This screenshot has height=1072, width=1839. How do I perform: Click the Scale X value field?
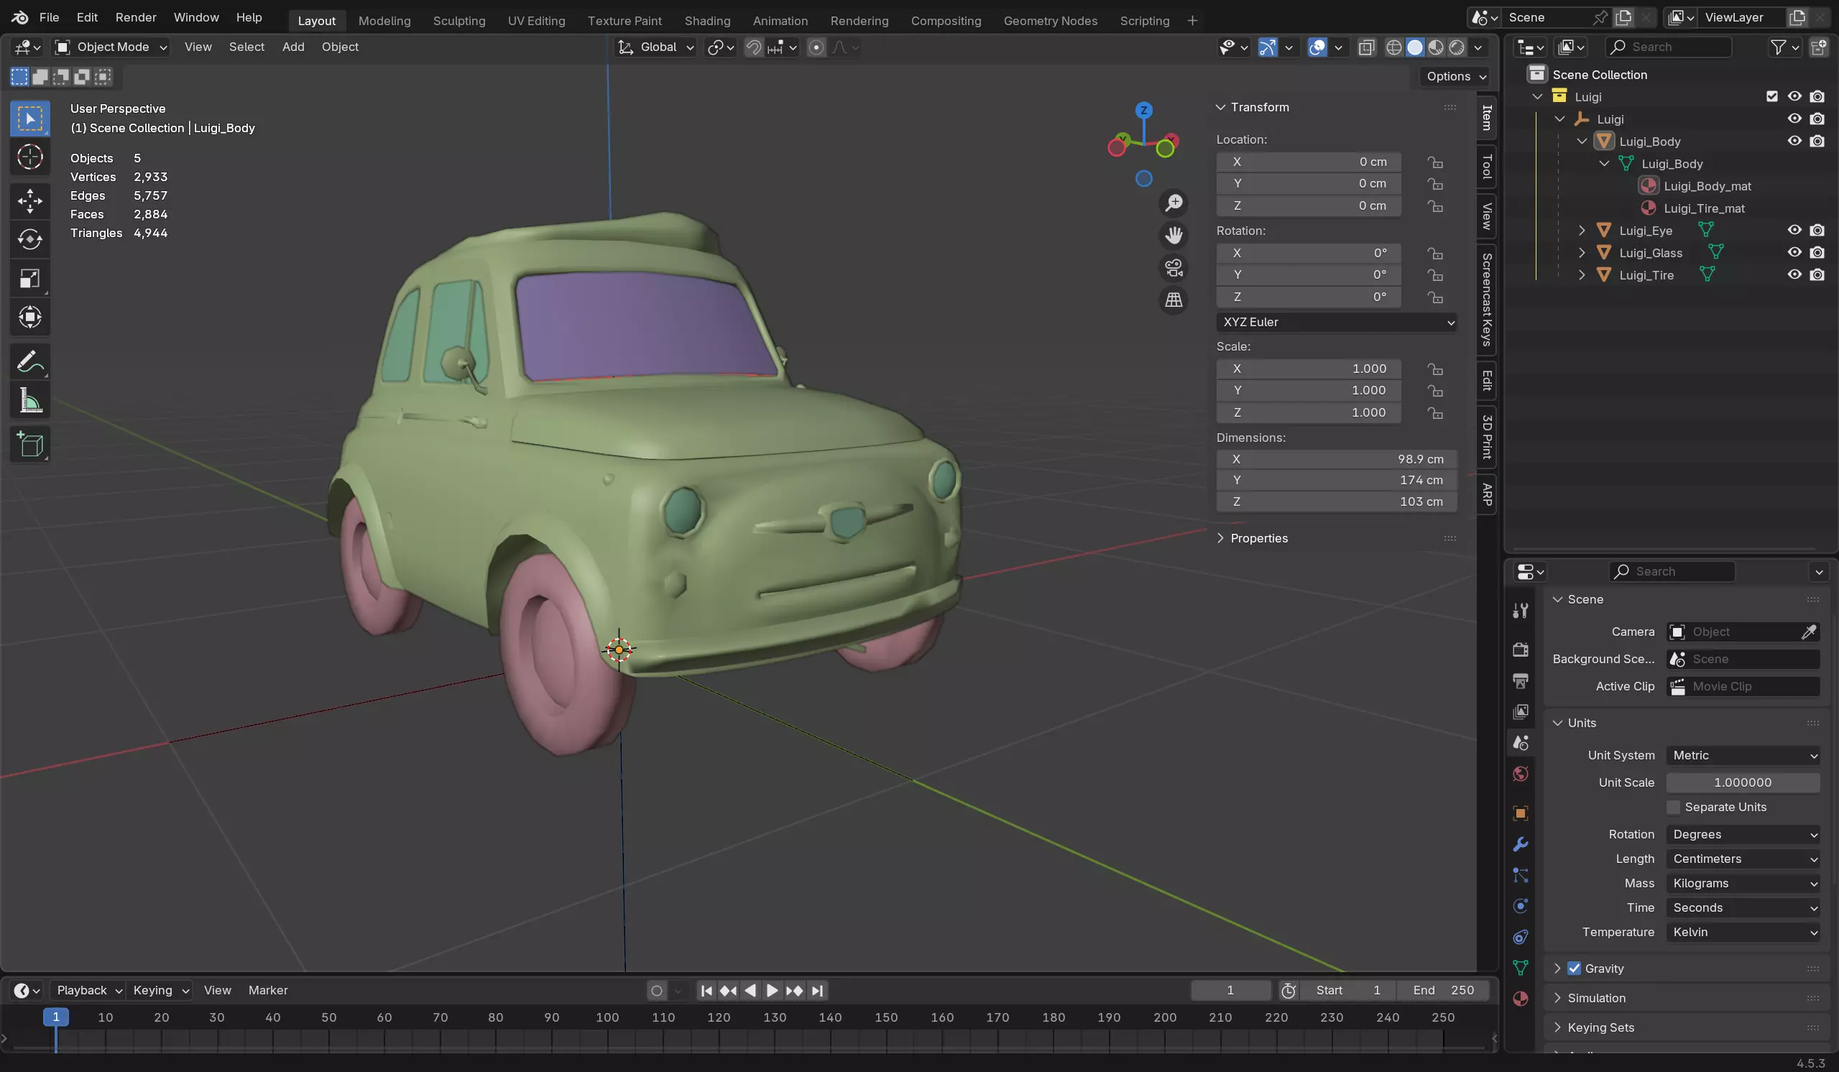(x=1309, y=369)
